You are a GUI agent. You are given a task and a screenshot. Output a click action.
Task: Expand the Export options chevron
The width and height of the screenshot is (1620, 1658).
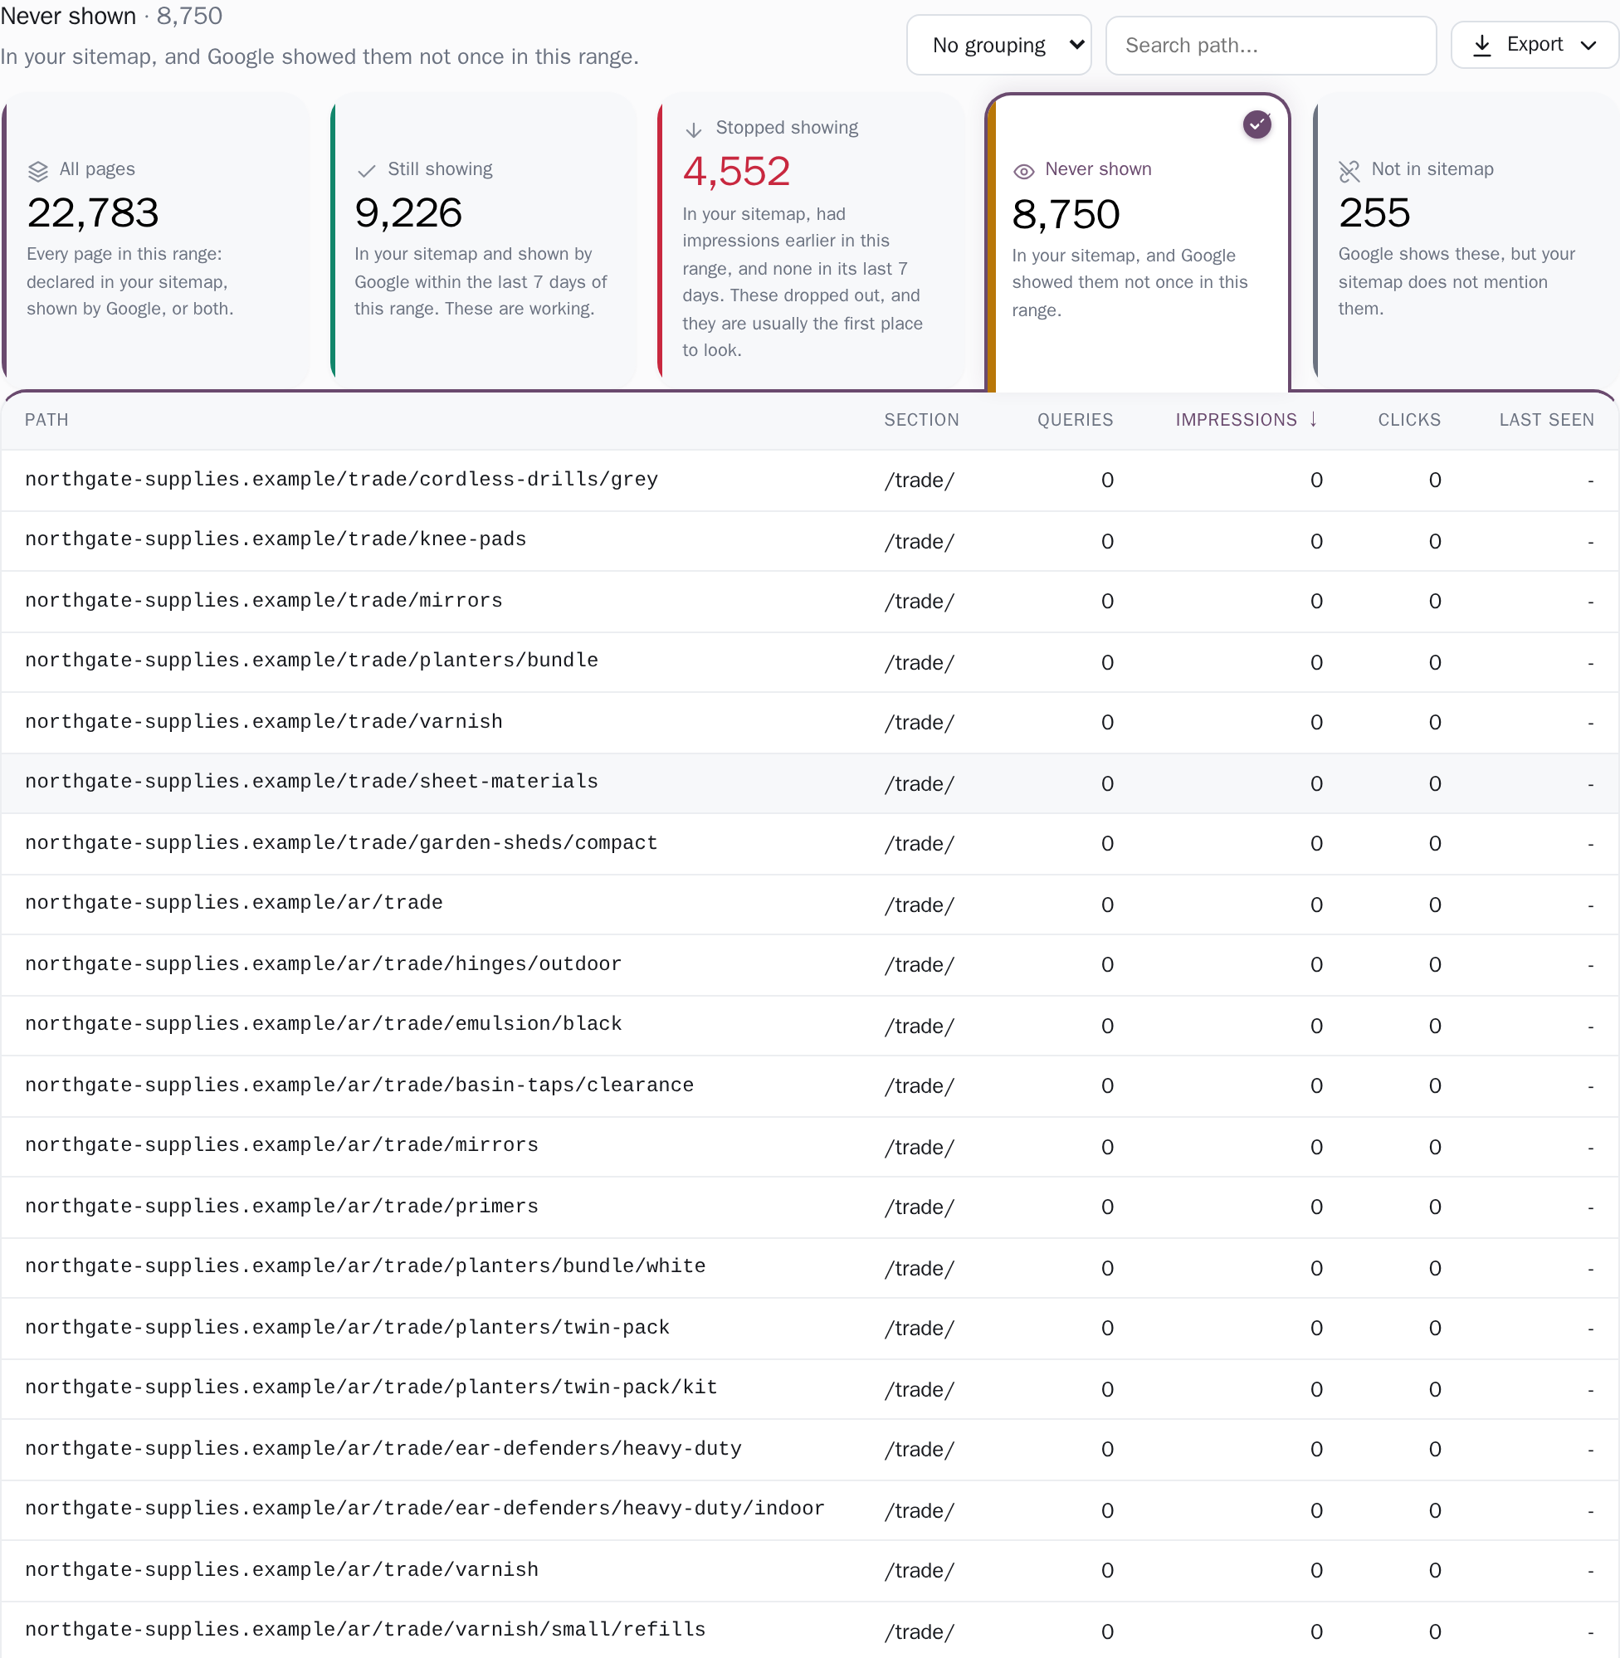[x=1588, y=45]
